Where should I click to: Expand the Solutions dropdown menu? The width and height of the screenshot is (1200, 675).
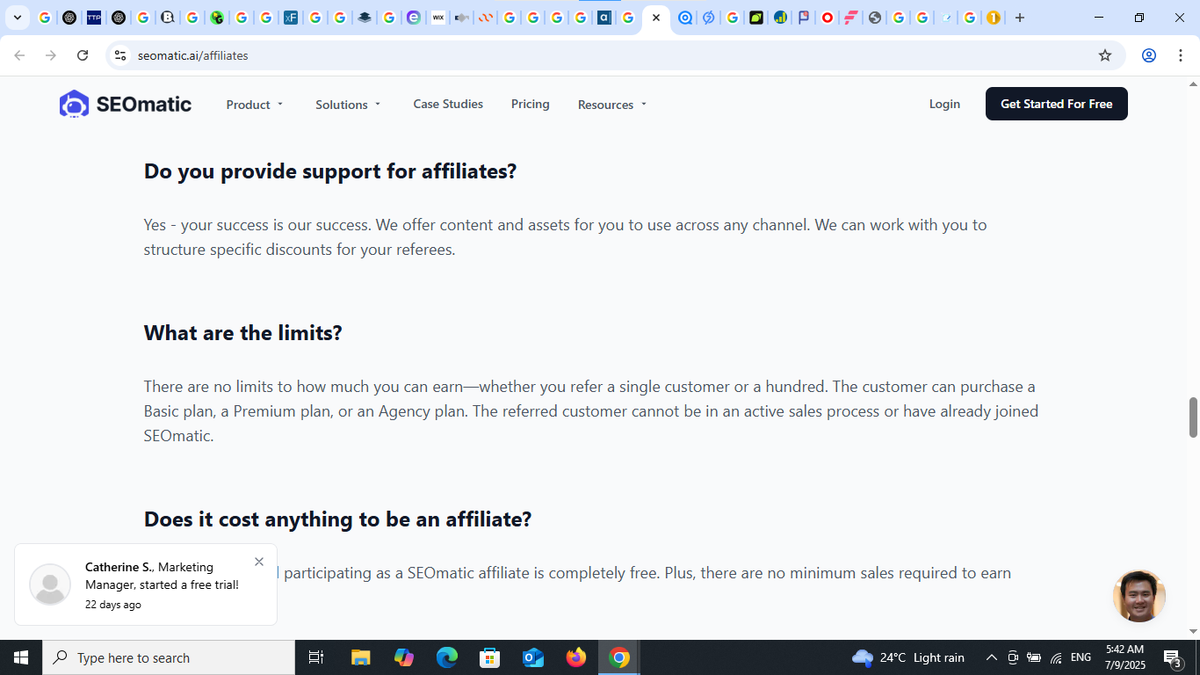click(349, 105)
